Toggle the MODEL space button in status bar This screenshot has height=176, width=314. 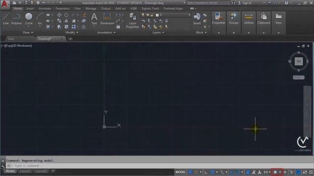181,172
